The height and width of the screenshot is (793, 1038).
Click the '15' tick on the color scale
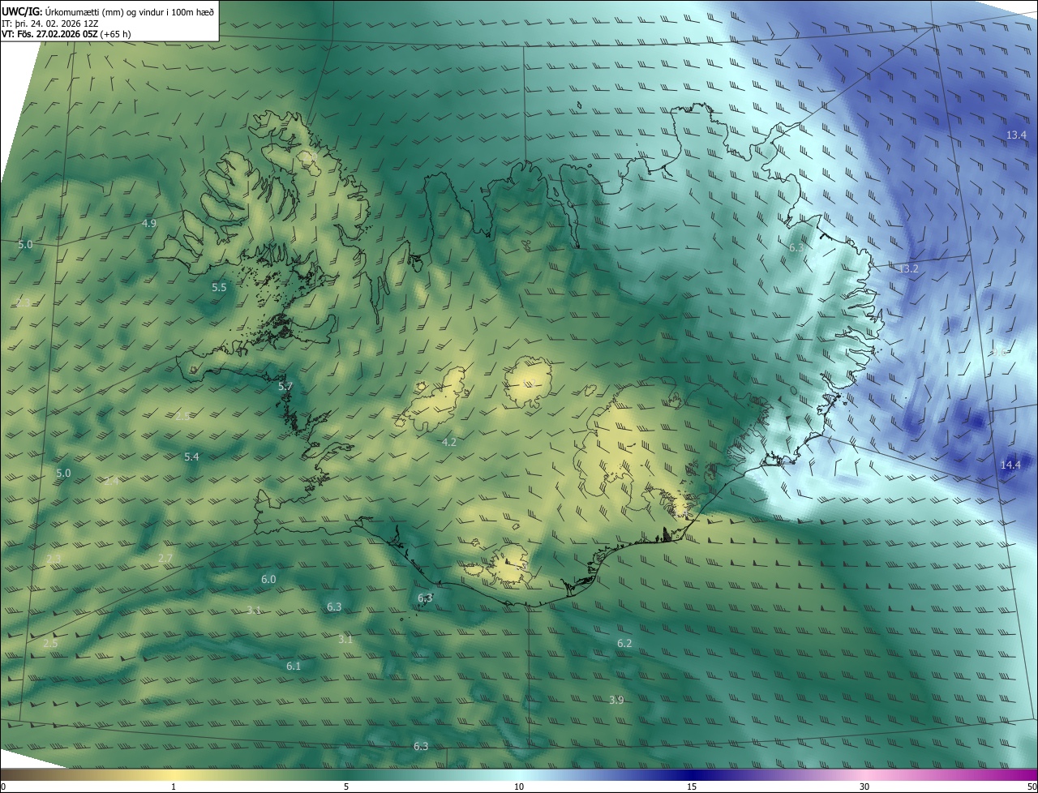(x=692, y=787)
